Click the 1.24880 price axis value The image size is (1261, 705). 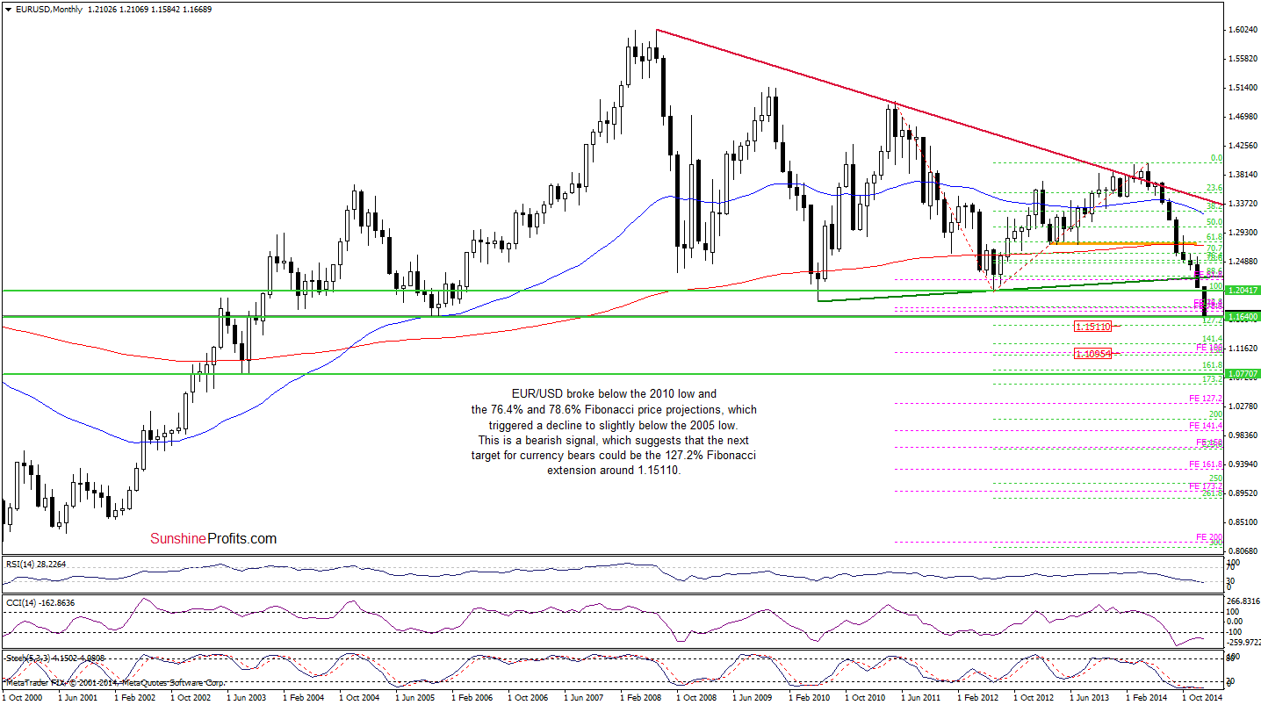[x=1243, y=262]
